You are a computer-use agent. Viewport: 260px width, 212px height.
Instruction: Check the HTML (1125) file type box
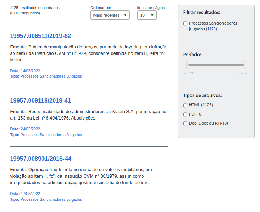pos(185,105)
